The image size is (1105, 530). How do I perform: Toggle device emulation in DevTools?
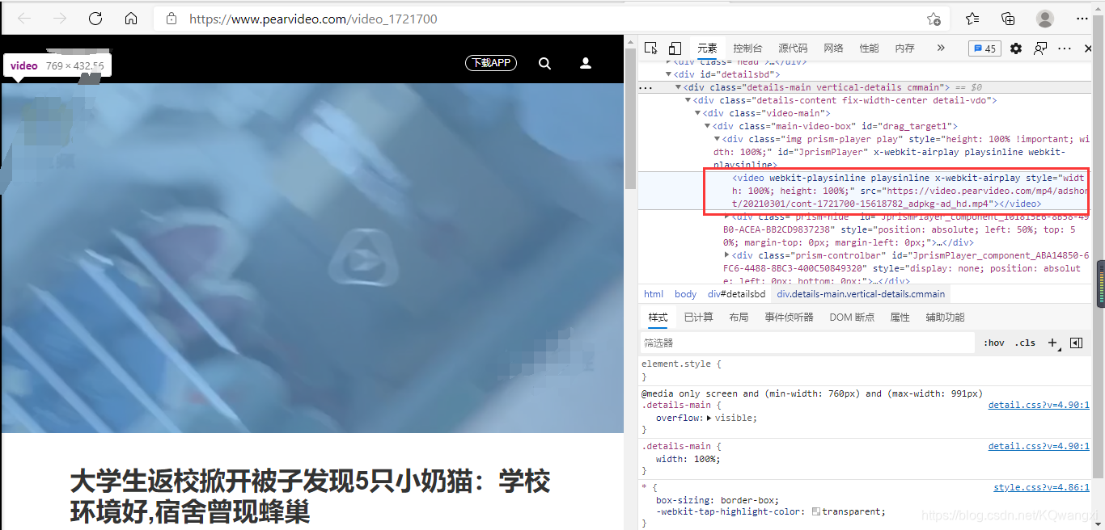click(x=675, y=48)
